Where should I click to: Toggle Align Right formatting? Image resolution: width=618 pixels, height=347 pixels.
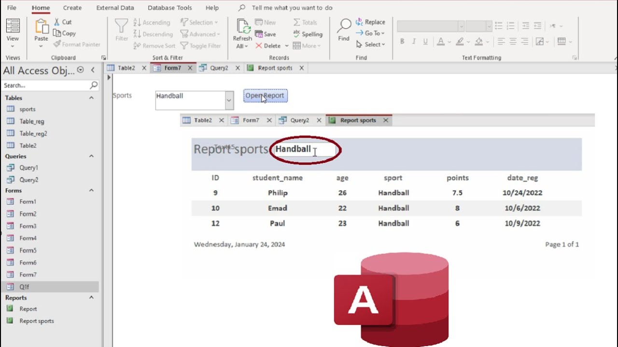coord(525,42)
